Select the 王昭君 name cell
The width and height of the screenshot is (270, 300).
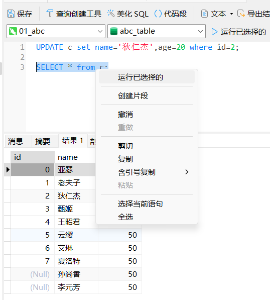(x=75, y=222)
